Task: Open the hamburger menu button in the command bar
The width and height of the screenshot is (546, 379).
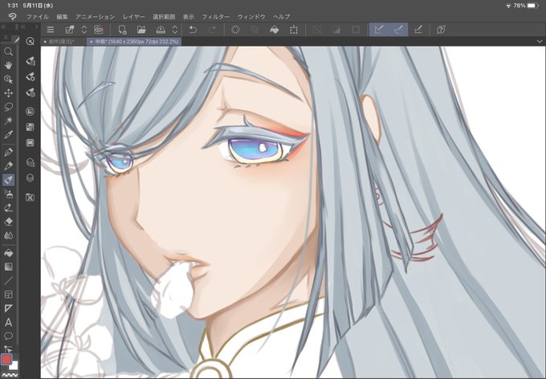Action: [x=51, y=30]
